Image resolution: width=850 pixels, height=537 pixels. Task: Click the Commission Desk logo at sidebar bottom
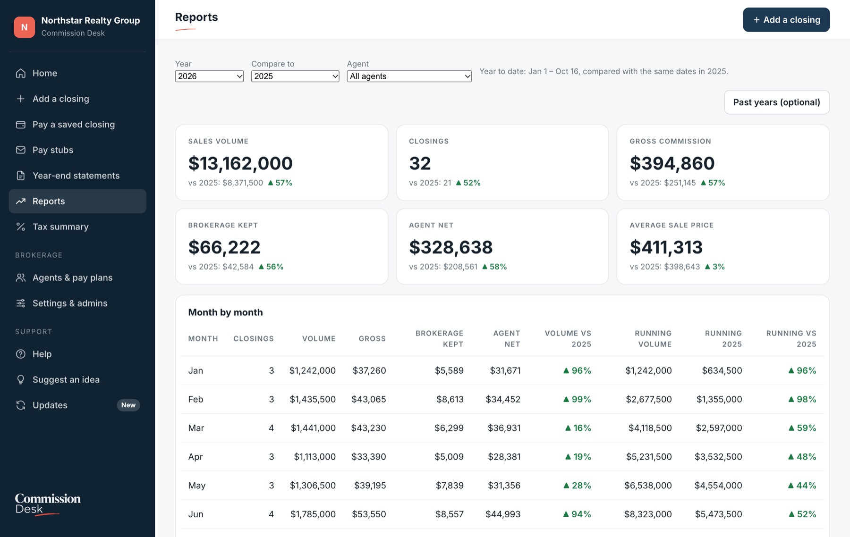48,504
